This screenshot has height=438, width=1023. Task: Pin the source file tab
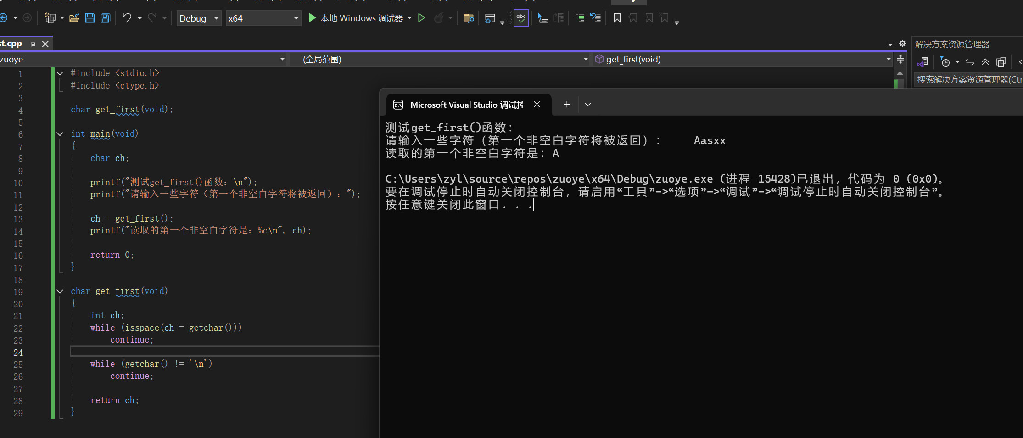pos(32,44)
